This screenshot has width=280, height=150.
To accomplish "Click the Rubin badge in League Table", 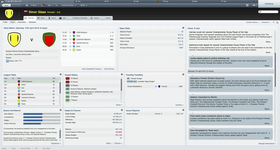I will coord(19,85).
